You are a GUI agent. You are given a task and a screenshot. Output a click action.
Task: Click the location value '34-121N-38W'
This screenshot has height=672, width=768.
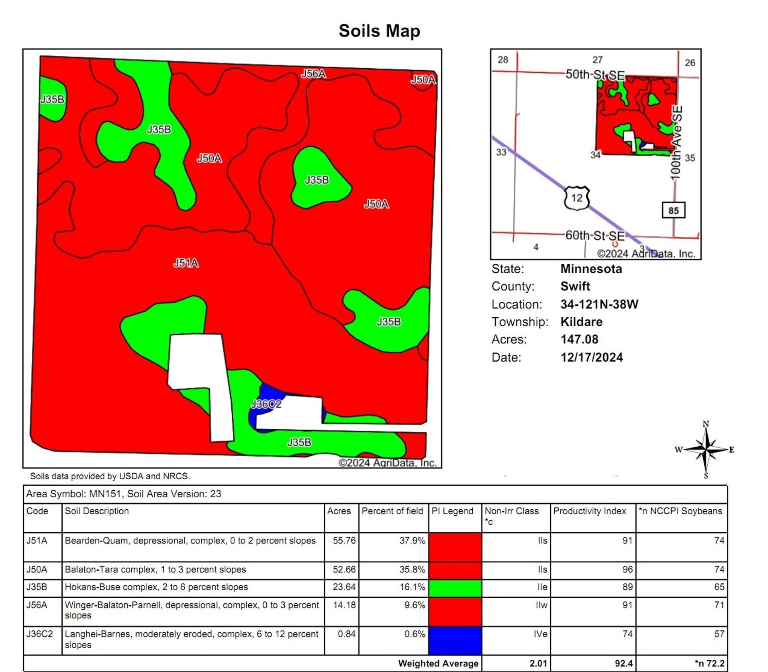599,304
